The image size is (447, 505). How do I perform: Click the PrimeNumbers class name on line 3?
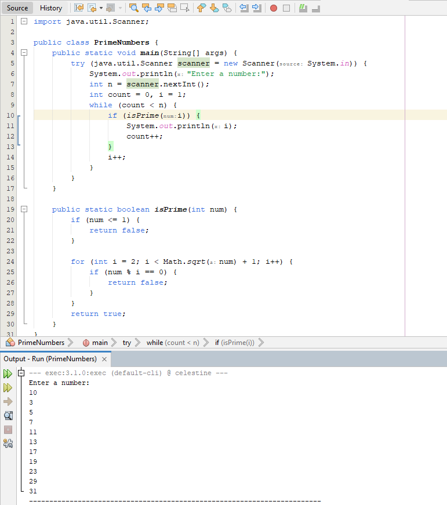(122, 42)
